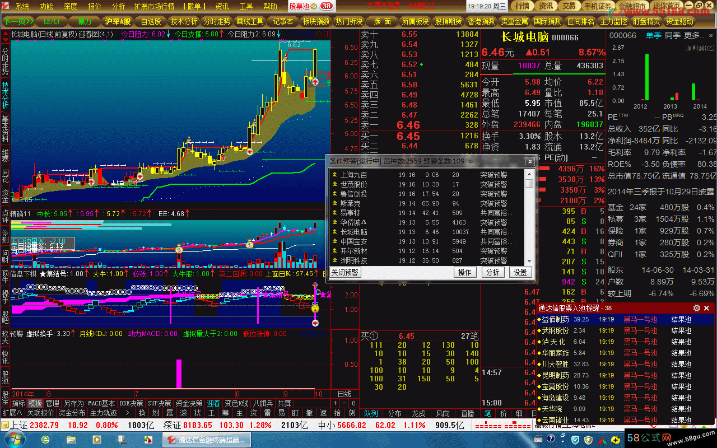The image size is (717, 448).
Task: Switch to 沪深A股 toolbar tab
Action: tap(118, 21)
